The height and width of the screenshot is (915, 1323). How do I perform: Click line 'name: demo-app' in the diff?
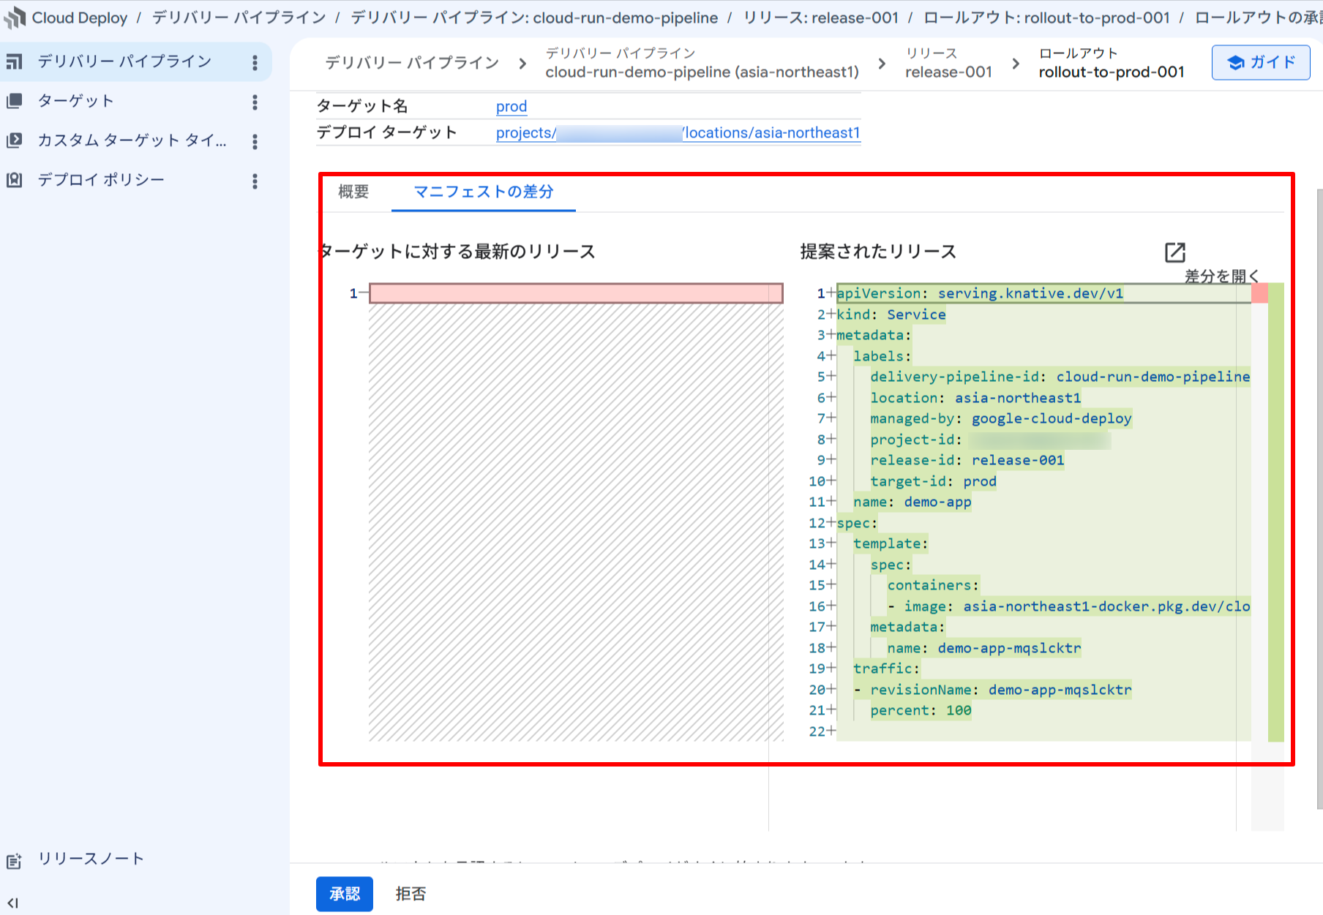[x=912, y=502]
